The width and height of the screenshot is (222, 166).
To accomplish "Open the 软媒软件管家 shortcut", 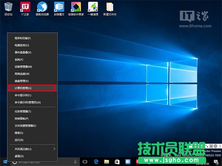I will click(76, 9).
